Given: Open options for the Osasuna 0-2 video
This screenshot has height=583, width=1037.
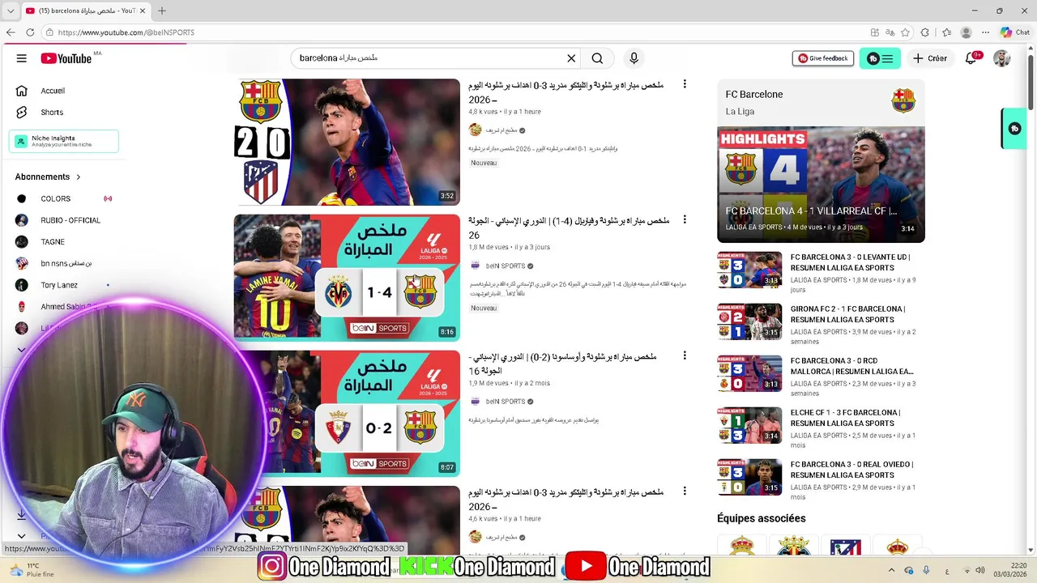Looking at the screenshot, I should tap(685, 355).
